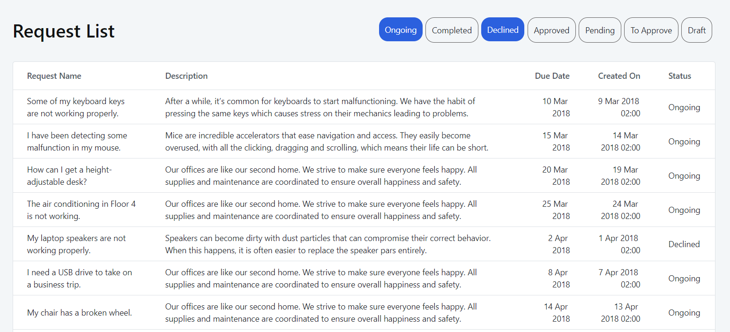Enable the To Approve filter

click(x=651, y=30)
